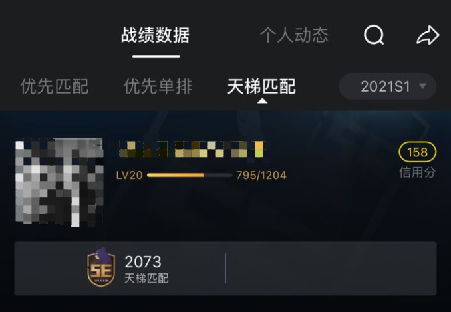Switch to the 战绩数据 tab
Image resolution: width=451 pixels, height=312 pixels.
tap(155, 35)
